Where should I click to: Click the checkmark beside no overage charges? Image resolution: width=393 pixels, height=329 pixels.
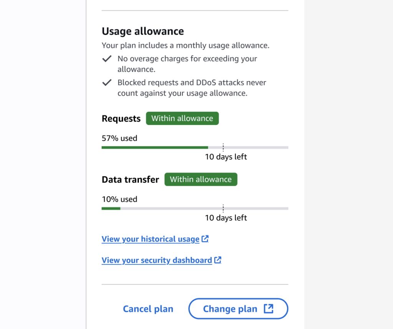coord(106,59)
